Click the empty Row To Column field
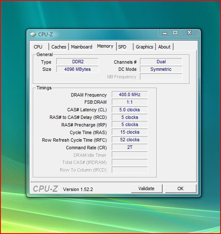 pyautogui.click(x=130, y=170)
